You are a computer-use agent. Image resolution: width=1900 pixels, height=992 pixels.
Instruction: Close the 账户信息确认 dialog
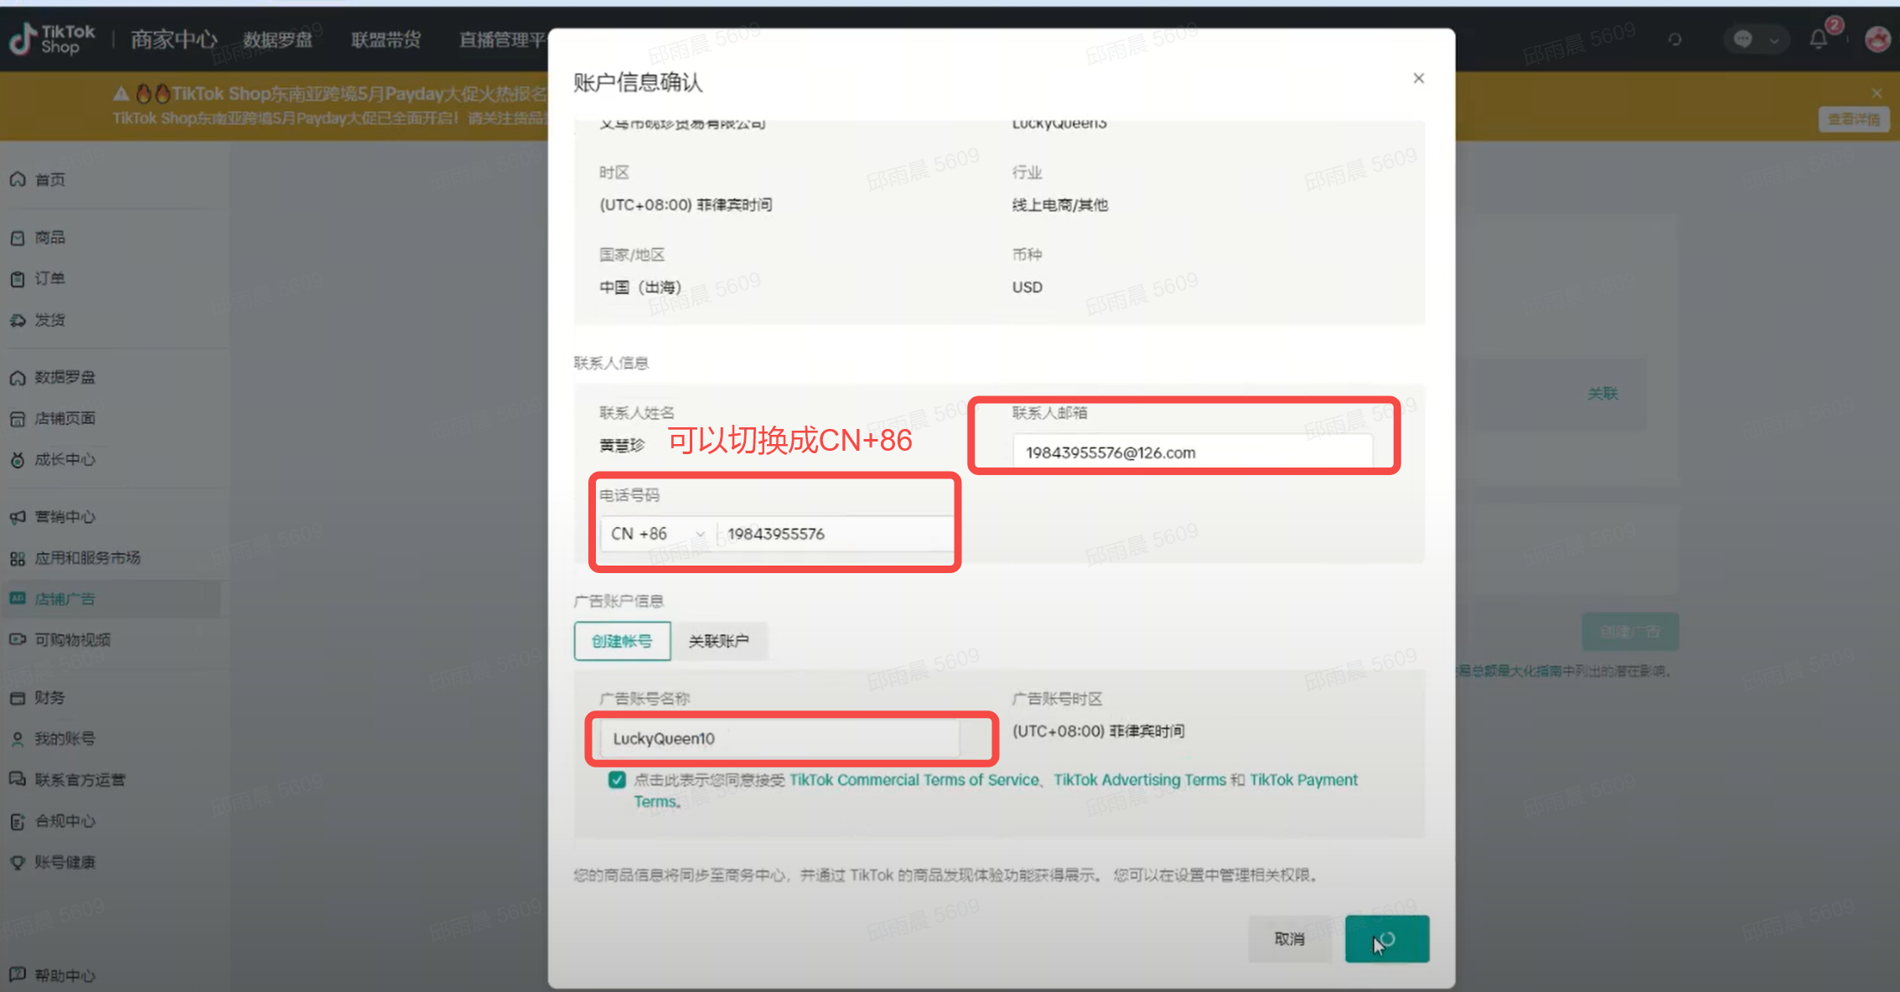[x=1418, y=78]
